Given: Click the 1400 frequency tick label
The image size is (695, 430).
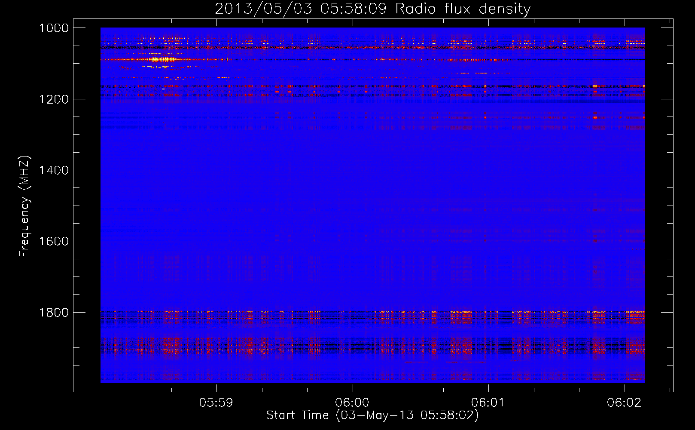Looking at the screenshot, I should pyautogui.click(x=54, y=170).
